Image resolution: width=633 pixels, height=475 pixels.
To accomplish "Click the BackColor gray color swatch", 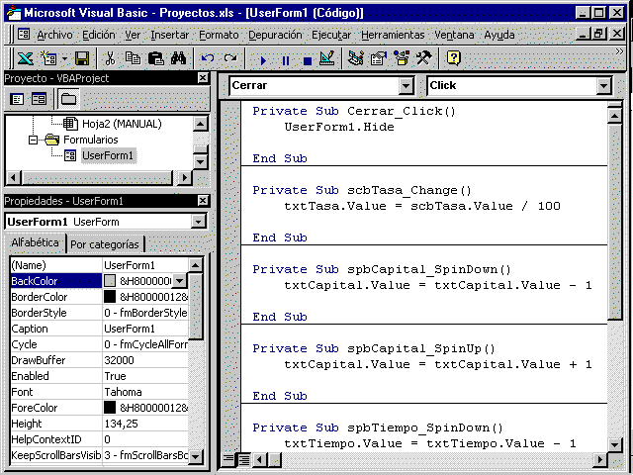I will (x=110, y=281).
